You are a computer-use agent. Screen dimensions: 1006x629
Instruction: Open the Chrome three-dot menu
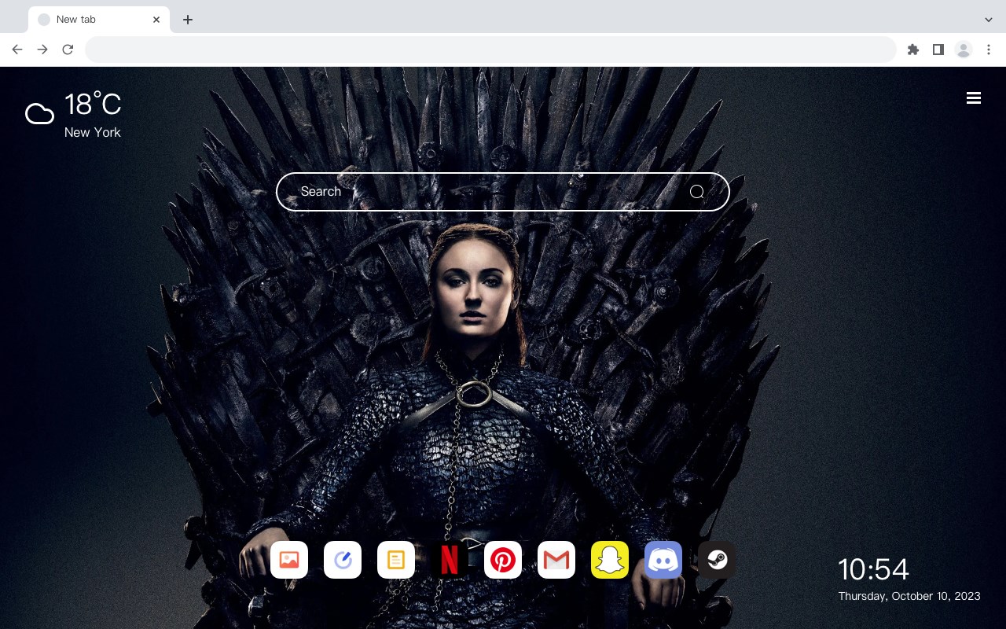pos(989,50)
